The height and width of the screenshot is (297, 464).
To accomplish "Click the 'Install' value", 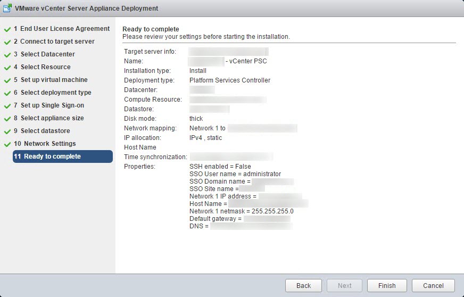I will [197, 71].
